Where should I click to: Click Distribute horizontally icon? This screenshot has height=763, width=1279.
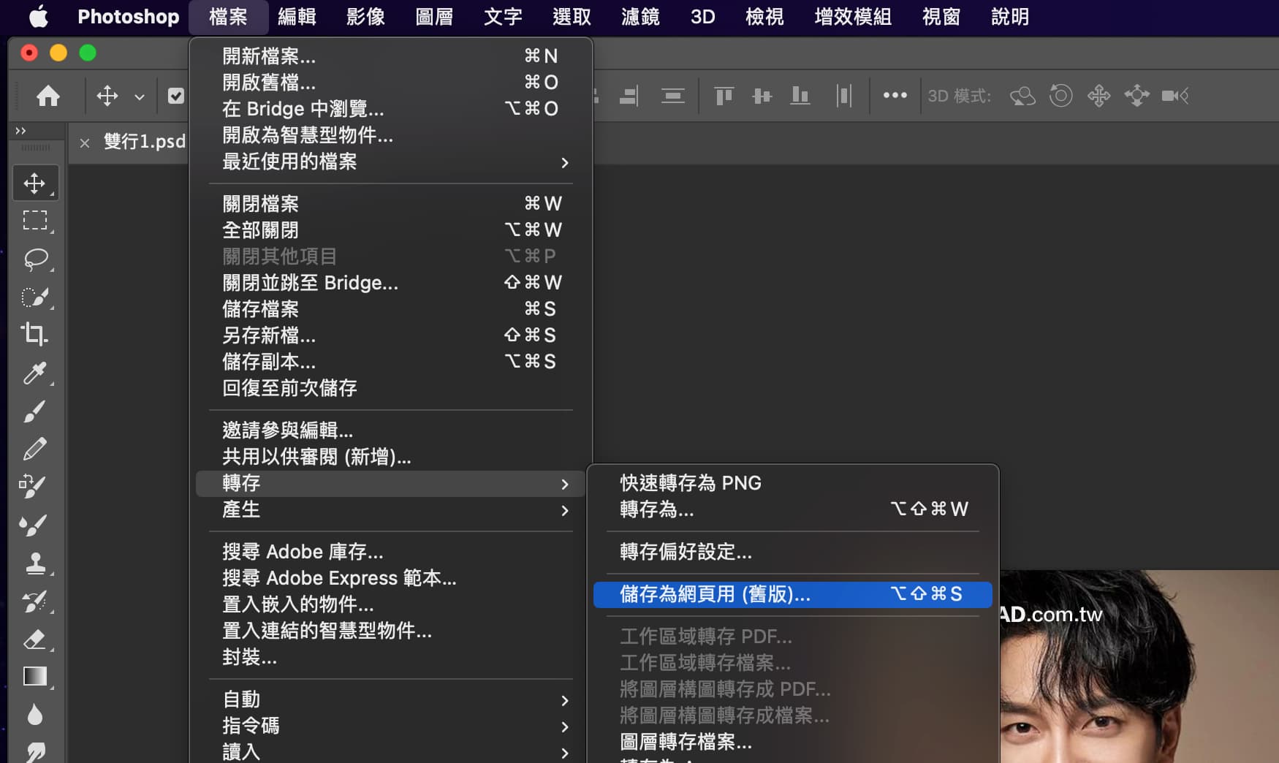point(844,96)
